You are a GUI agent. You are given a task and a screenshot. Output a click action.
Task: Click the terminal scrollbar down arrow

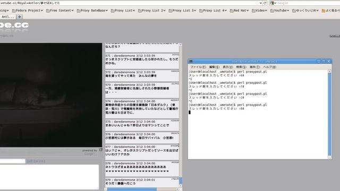pyautogui.click(x=329, y=157)
